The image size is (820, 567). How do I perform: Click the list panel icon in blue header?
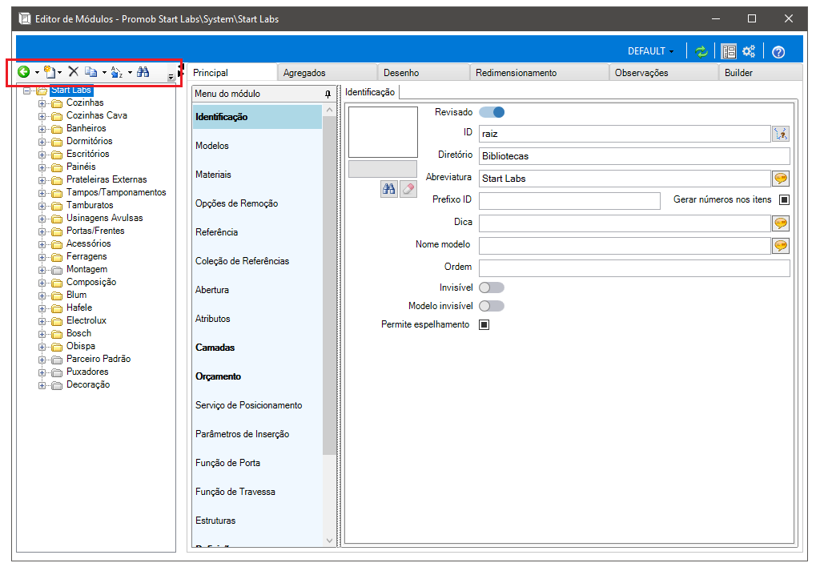(729, 51)
